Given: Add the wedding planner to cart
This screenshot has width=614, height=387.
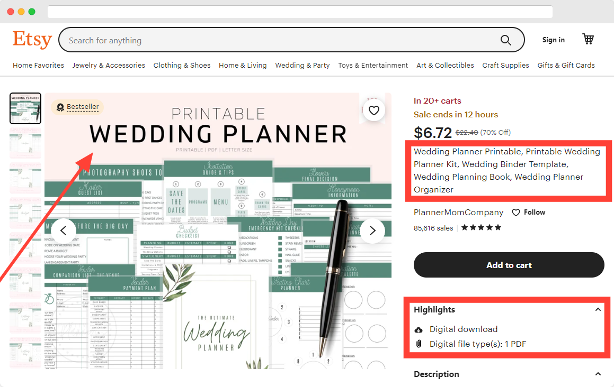Looking at the screenshot, I should pyautogui.click(x=509, y=265).
